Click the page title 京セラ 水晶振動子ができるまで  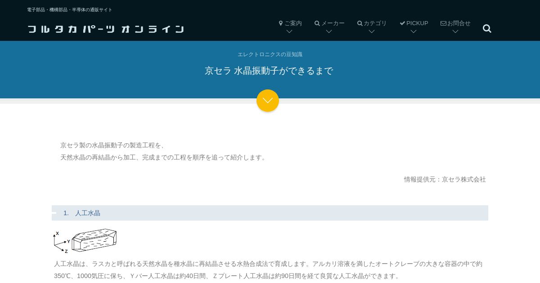coord(269,71)
